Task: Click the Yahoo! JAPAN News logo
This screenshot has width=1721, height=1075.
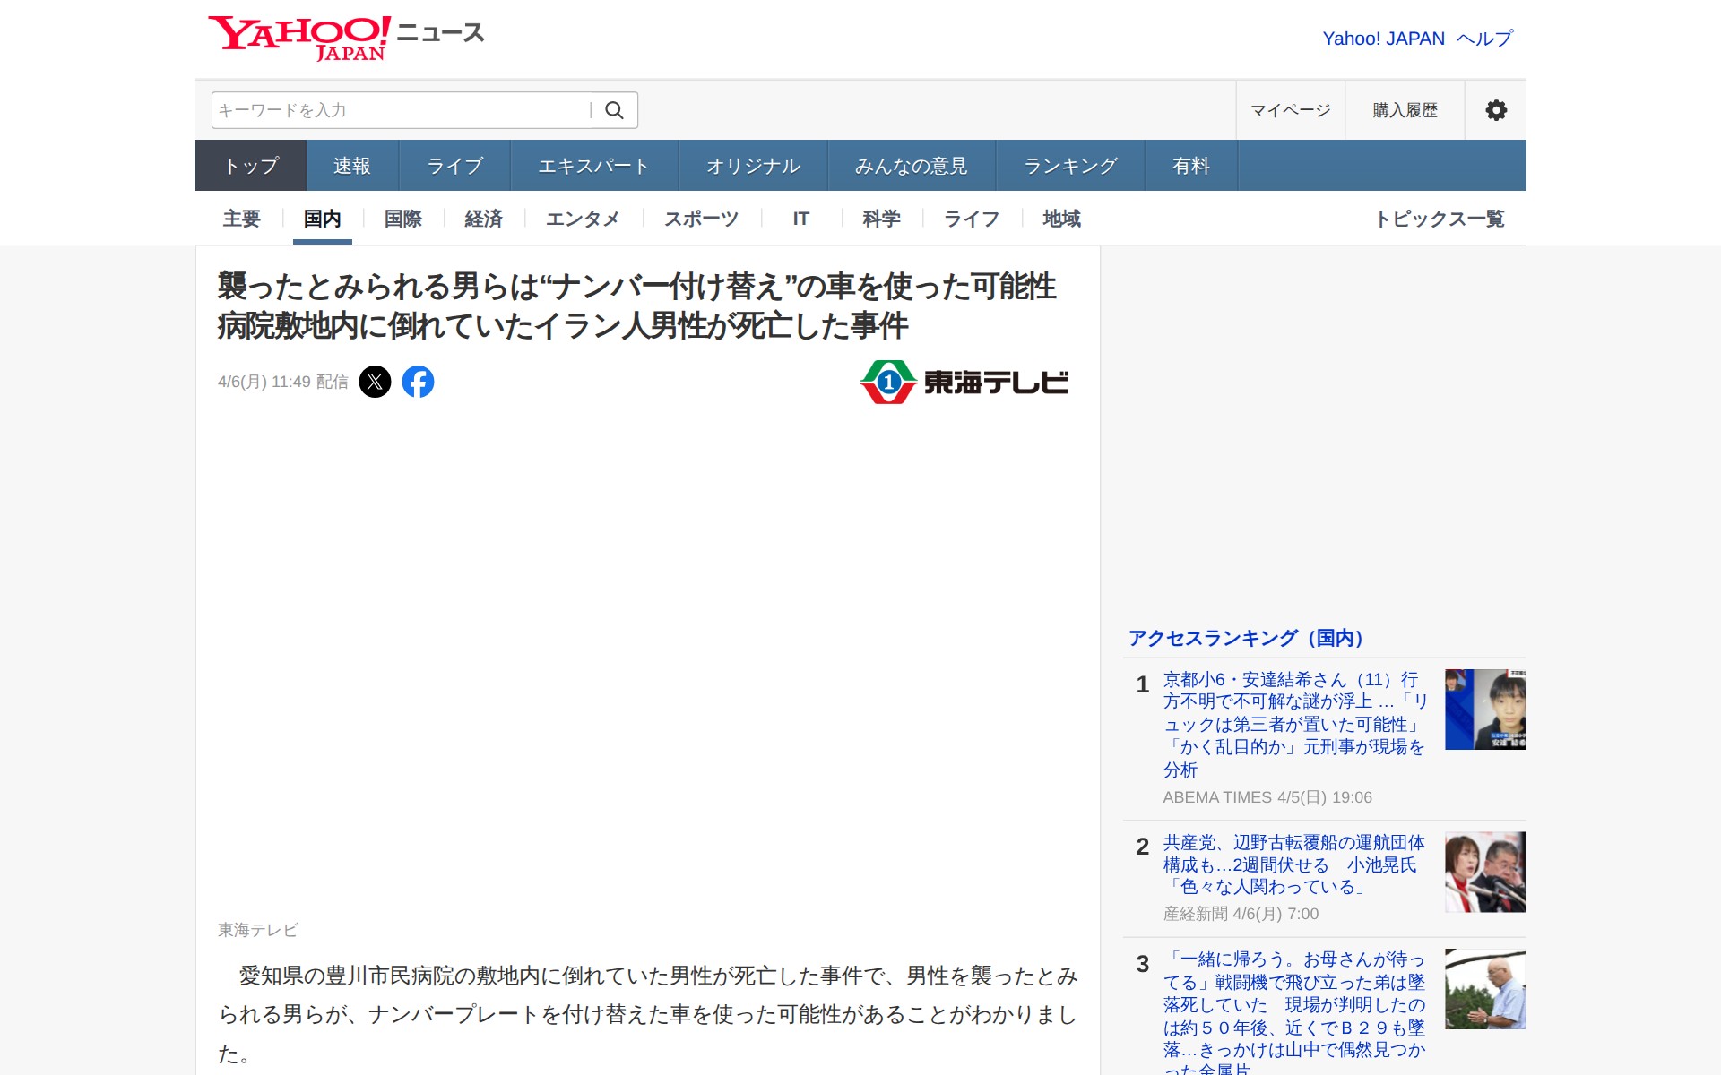Action: [x=345, y=38]
